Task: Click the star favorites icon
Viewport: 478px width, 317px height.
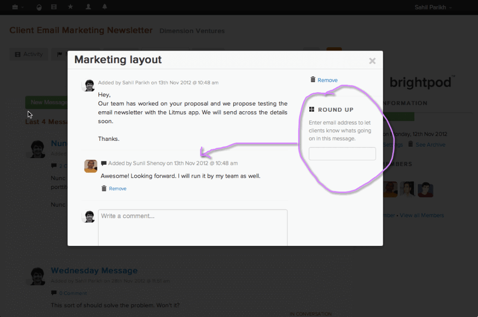Action: 70,7
